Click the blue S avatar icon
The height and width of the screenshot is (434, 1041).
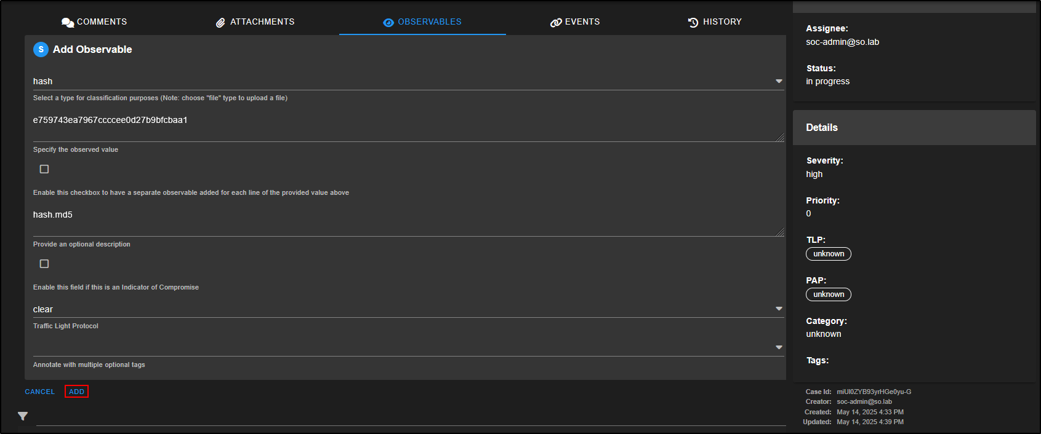[41, 49]
